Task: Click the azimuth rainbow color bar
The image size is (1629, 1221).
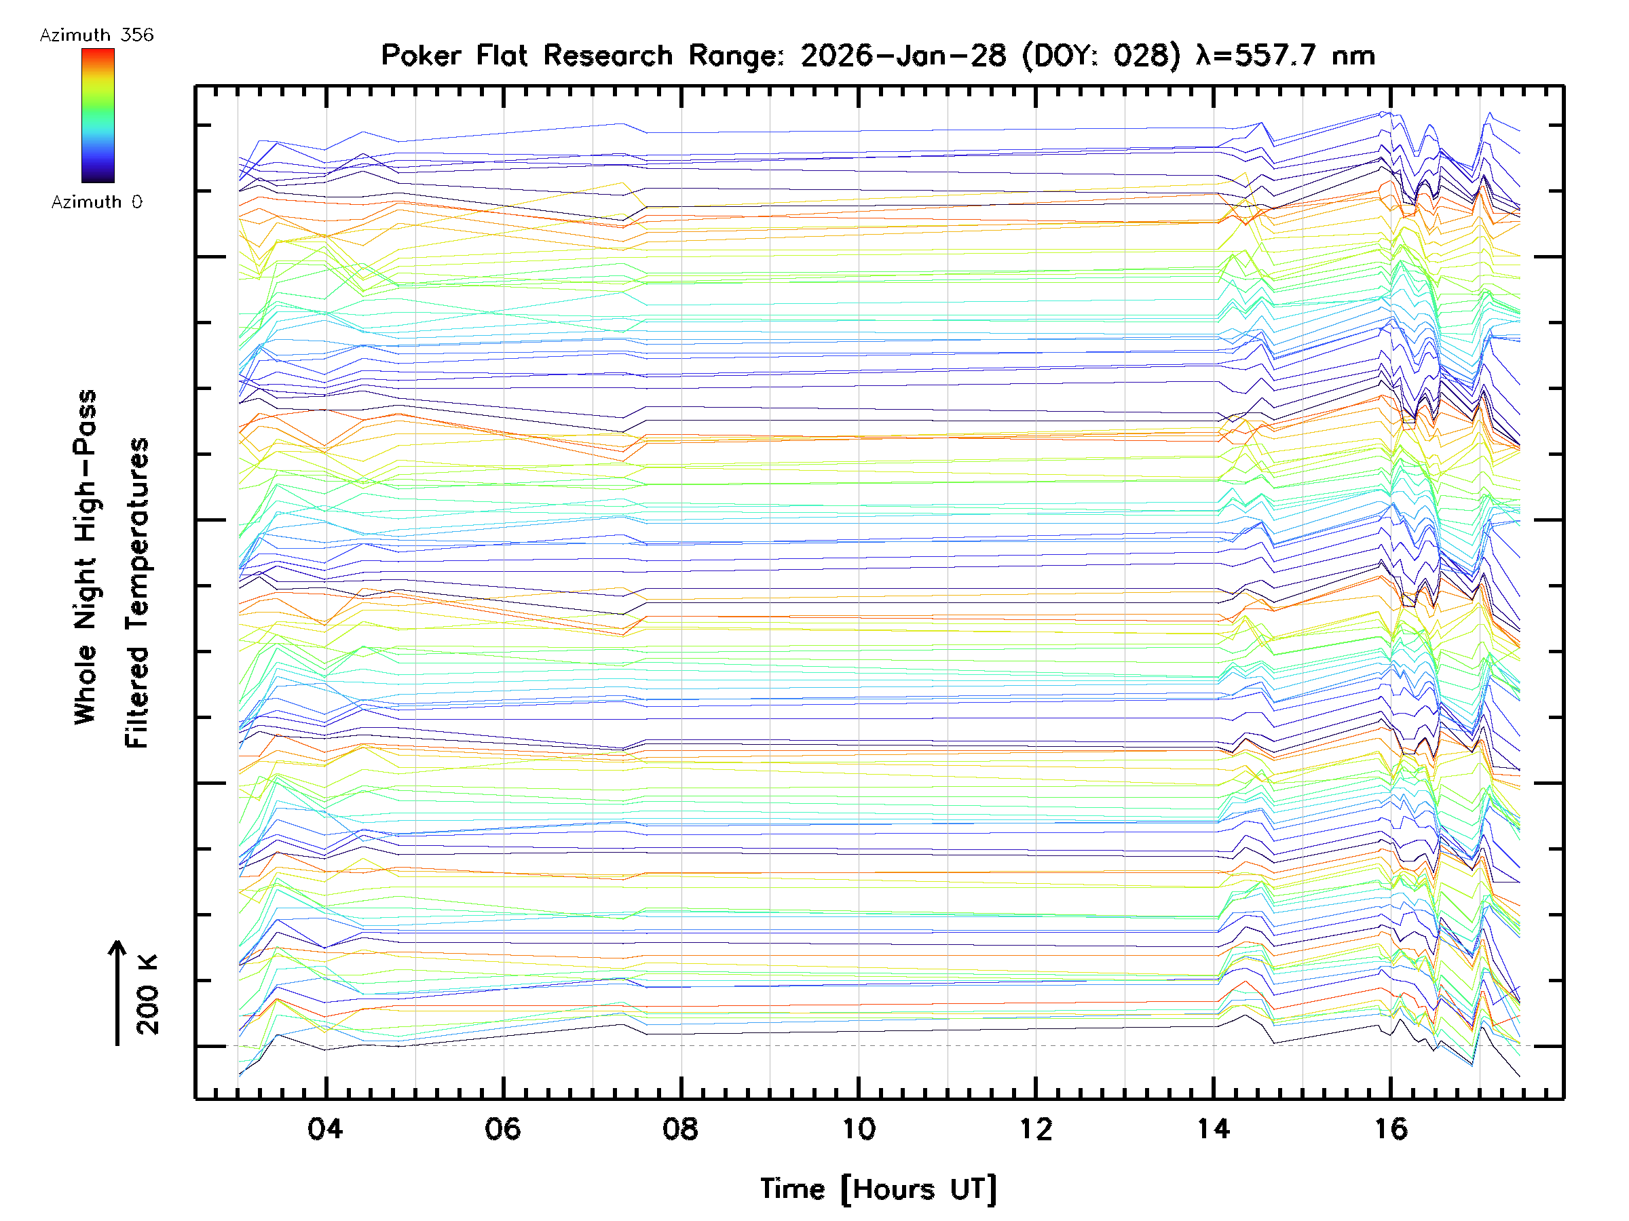Action: [x=98, y=115]
